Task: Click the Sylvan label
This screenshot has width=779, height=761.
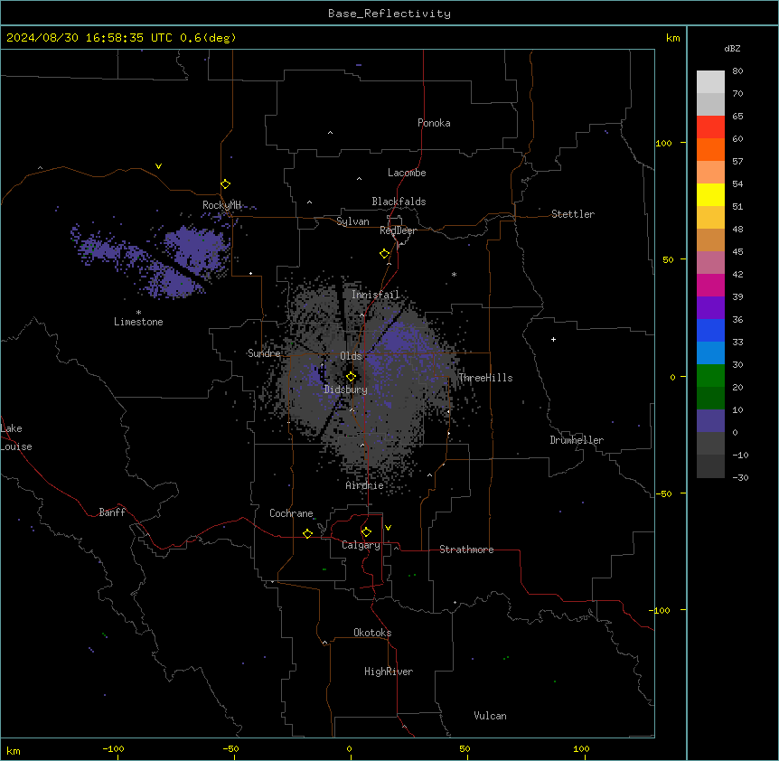Action: [x=352, y=221]
